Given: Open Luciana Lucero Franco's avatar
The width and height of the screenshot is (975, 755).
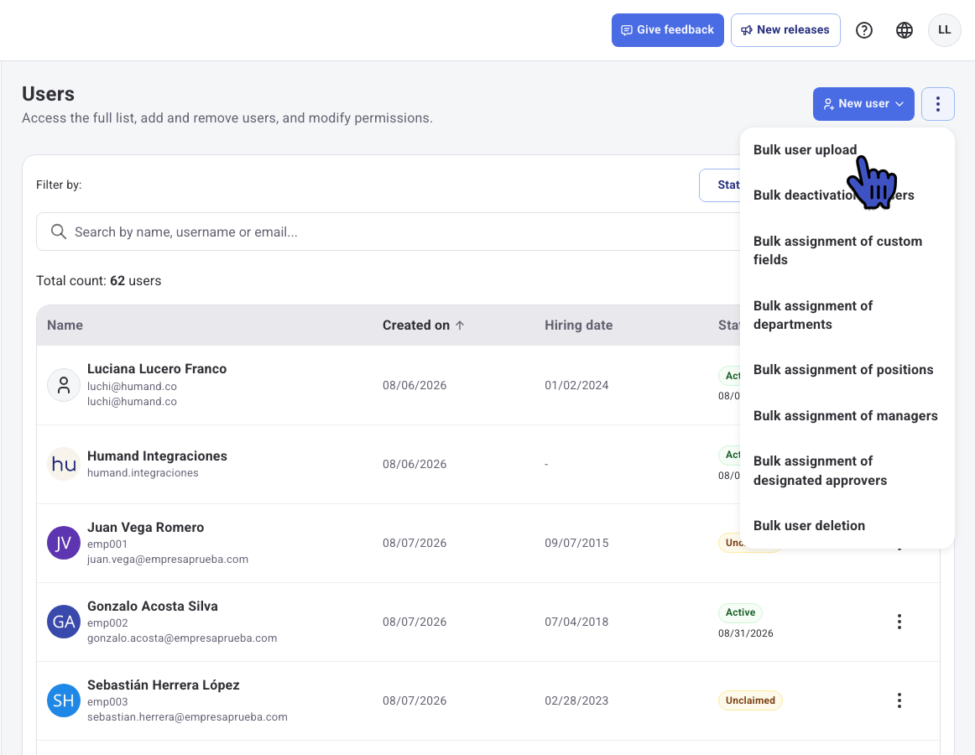Looking at the screenshot, I should 64,385.
